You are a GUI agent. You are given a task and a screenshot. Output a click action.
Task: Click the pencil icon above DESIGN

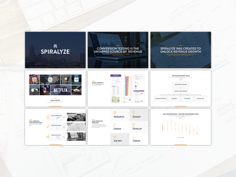[115, 124]
